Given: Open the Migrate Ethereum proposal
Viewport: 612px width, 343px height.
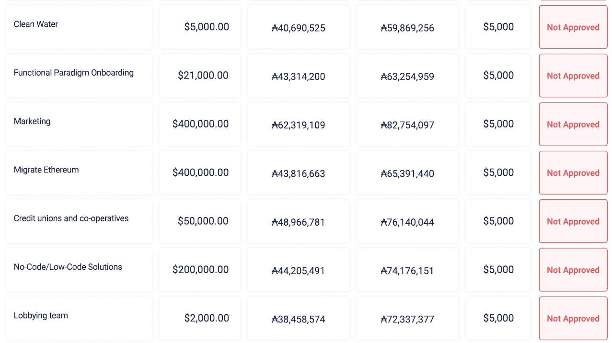Looking at the screenshot, I should [46, 170].
